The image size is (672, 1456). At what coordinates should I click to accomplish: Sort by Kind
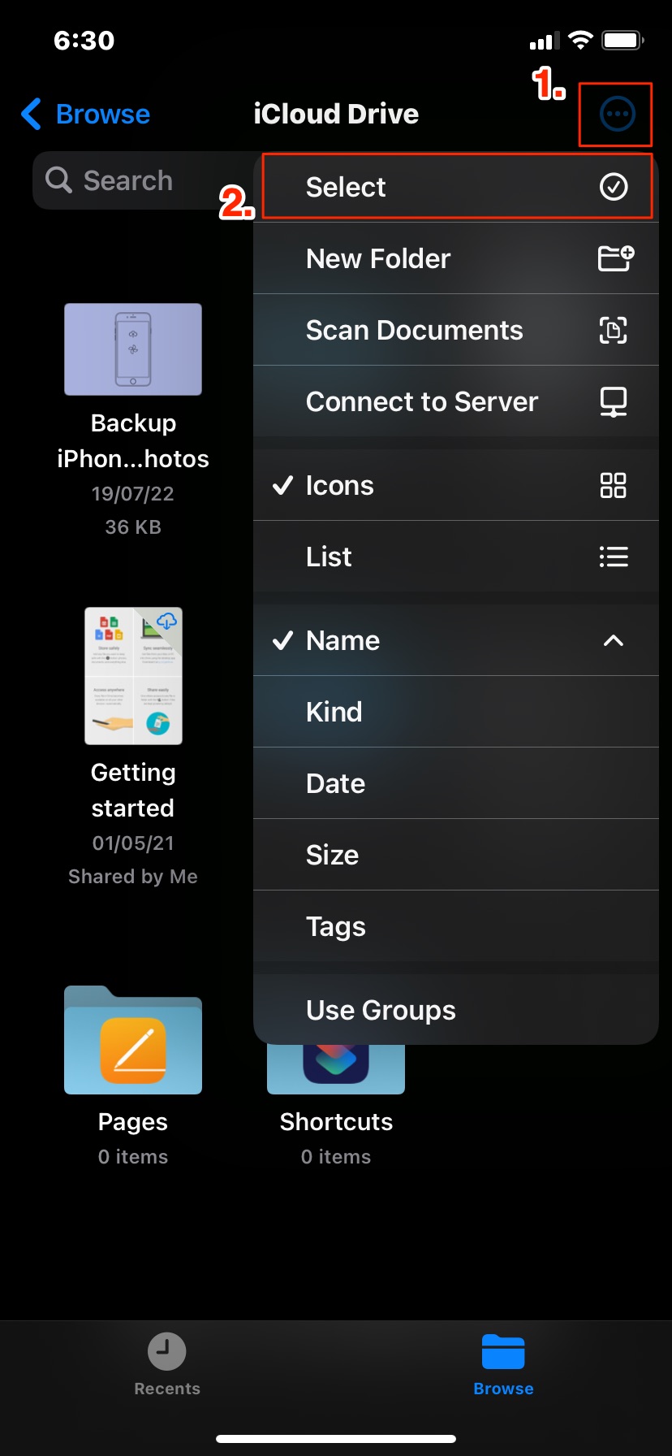coord(456,712)
